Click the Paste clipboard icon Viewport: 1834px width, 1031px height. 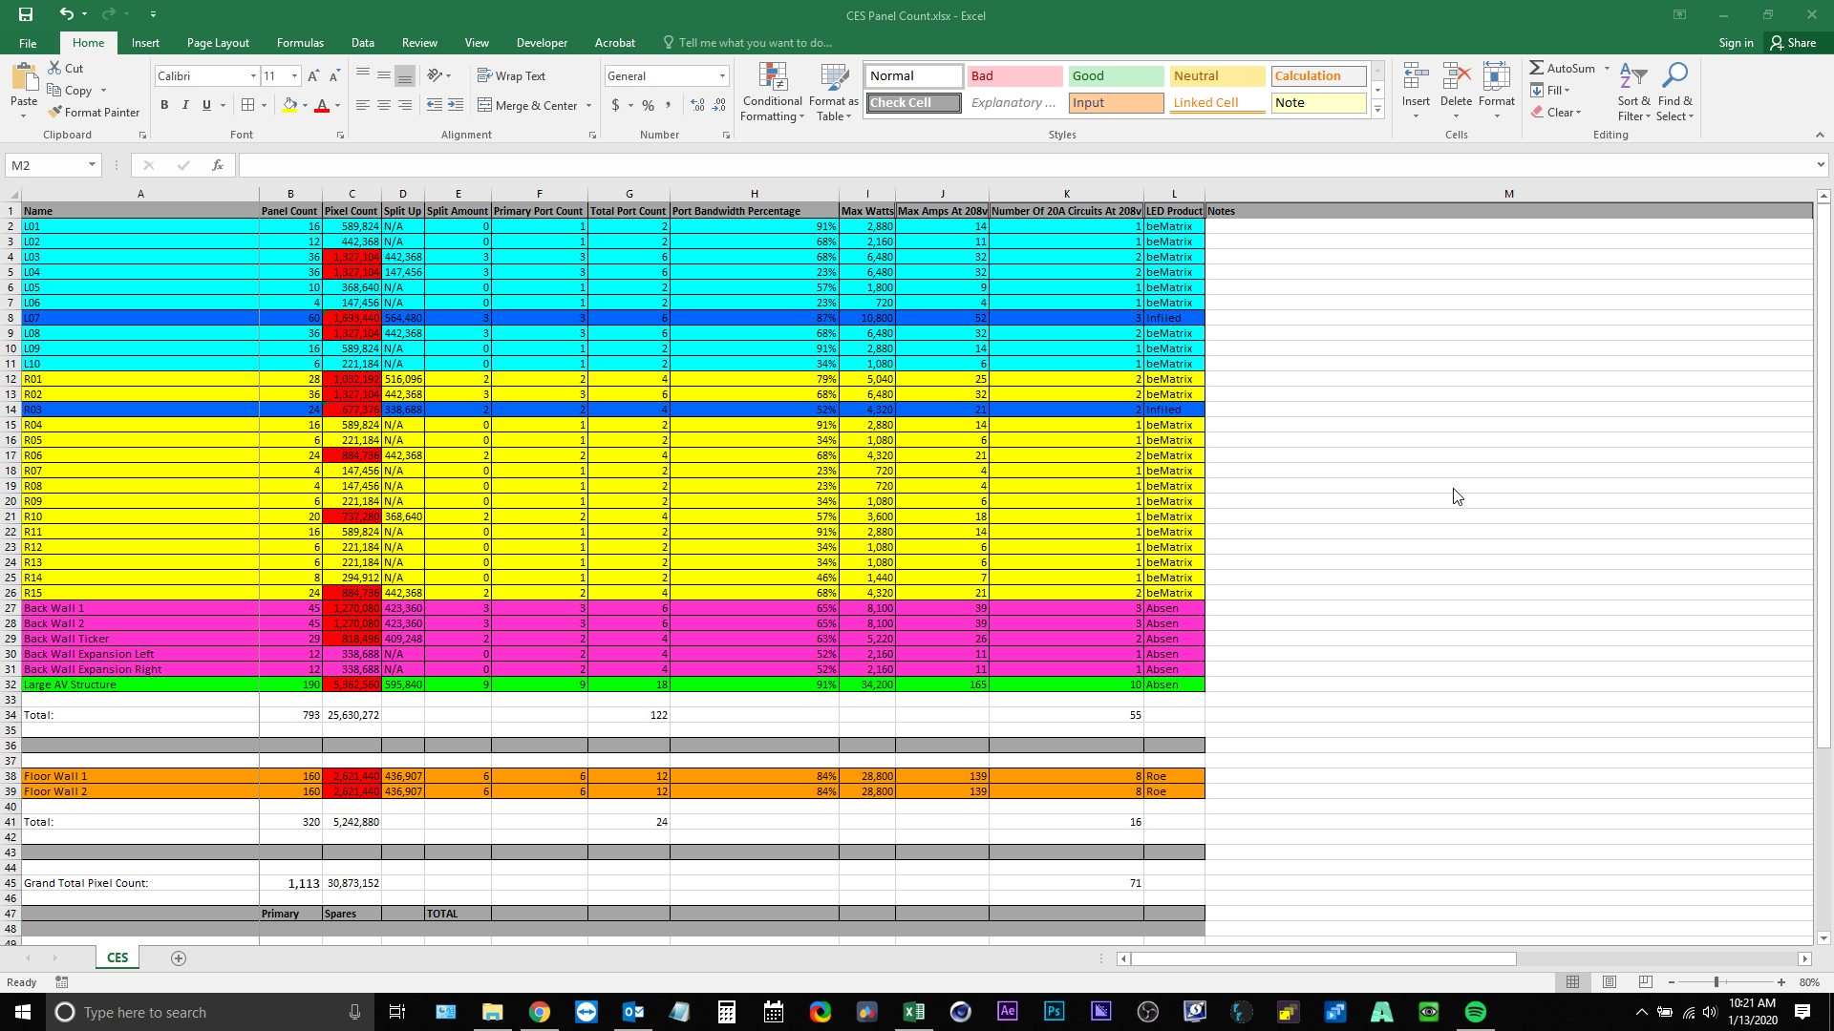pos(24,77)
